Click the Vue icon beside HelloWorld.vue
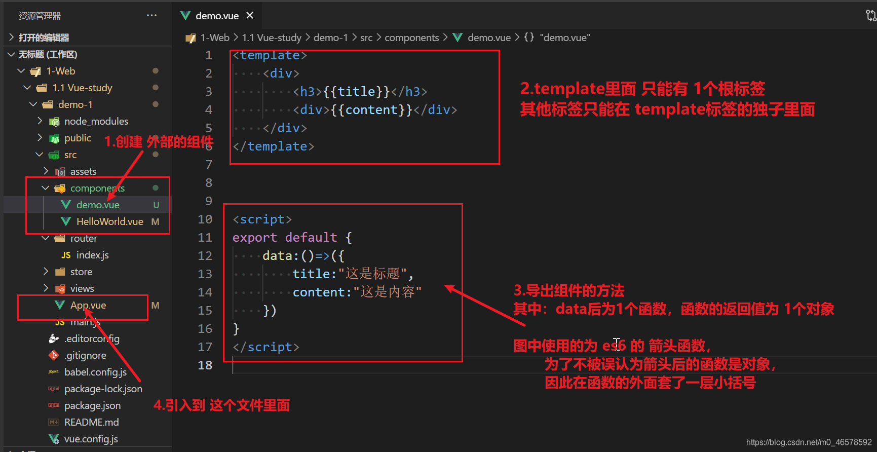Viewport: 877px width, 452px height. pos(66,221)
